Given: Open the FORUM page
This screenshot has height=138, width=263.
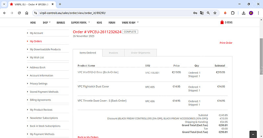Looking at the screenshot, I should point(112,22).
